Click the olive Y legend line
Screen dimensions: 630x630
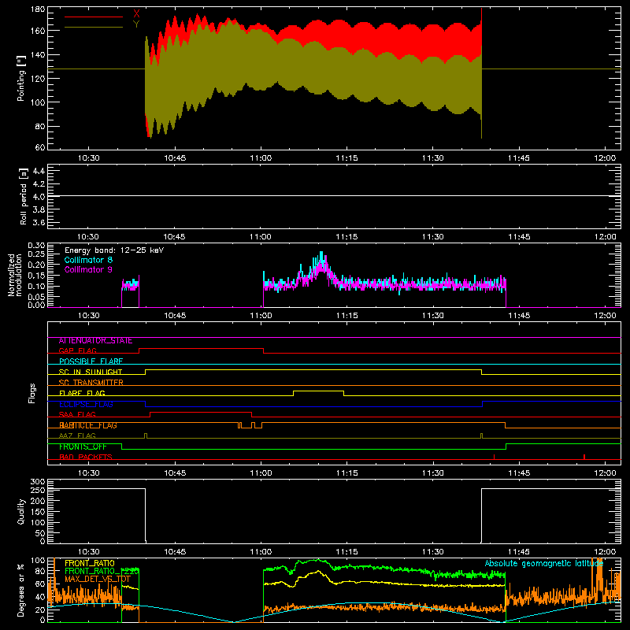(x=94, y=27)
